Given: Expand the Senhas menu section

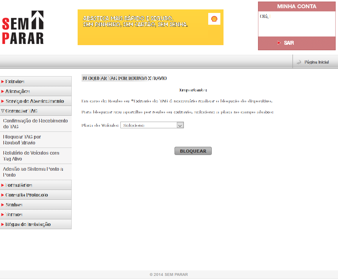Looking at the screenshot, I should 36,204.
